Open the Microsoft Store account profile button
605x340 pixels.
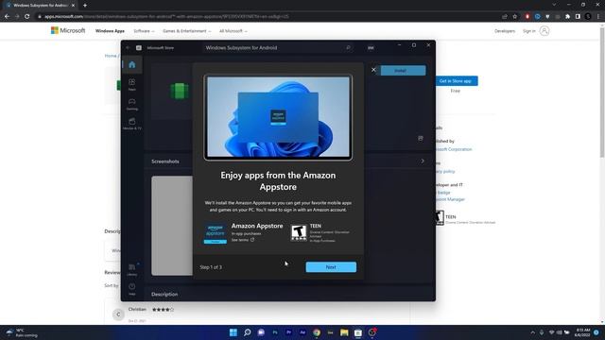[371, 48]
